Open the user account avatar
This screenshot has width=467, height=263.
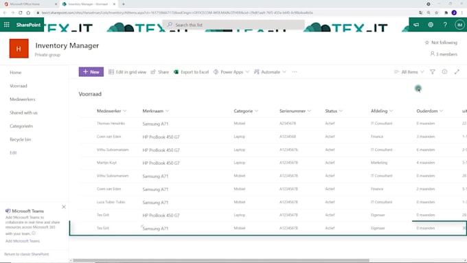(459, 25)
